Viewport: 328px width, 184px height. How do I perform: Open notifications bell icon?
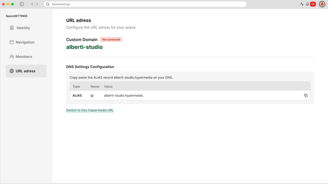[307, 4]
